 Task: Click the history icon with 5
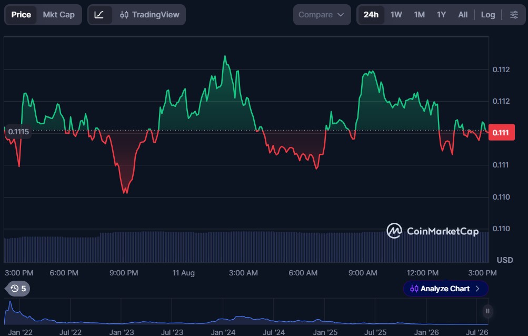click(18, 289)
